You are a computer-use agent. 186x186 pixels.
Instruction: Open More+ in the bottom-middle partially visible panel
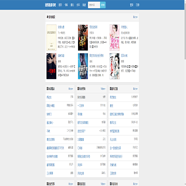pos(103,184)
